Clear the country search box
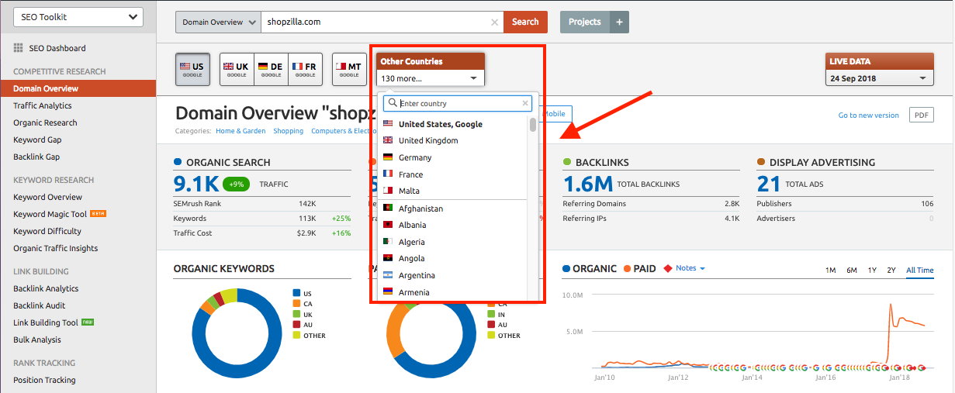 [525, 103]
